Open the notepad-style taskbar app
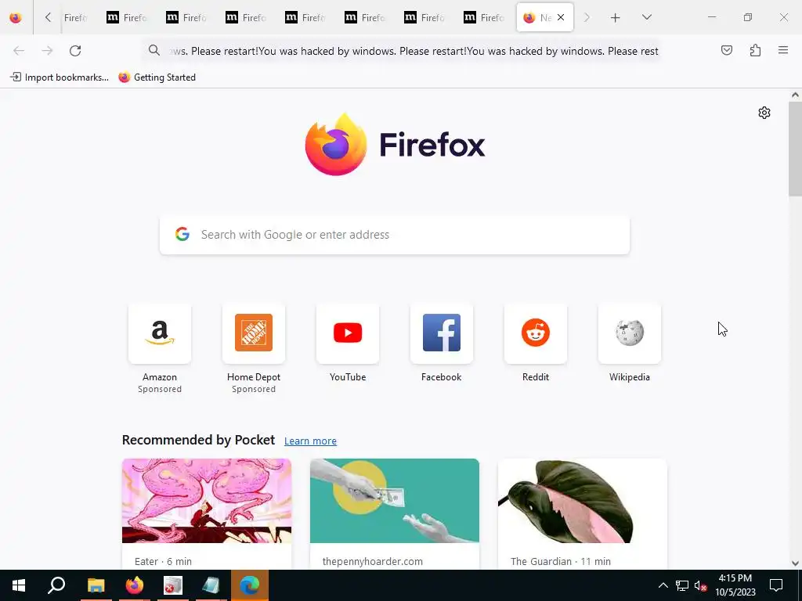 [211, 585]
